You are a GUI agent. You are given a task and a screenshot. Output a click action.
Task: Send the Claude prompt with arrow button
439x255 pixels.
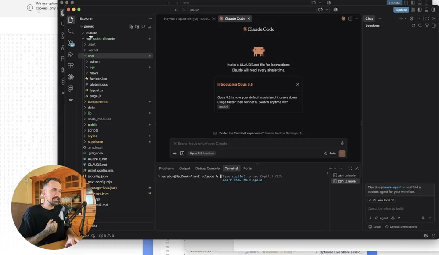pyautogui.click(x=342, y=153)
